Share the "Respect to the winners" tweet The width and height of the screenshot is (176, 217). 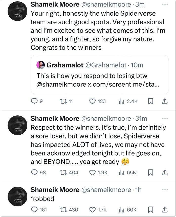(x=164, y=173)
